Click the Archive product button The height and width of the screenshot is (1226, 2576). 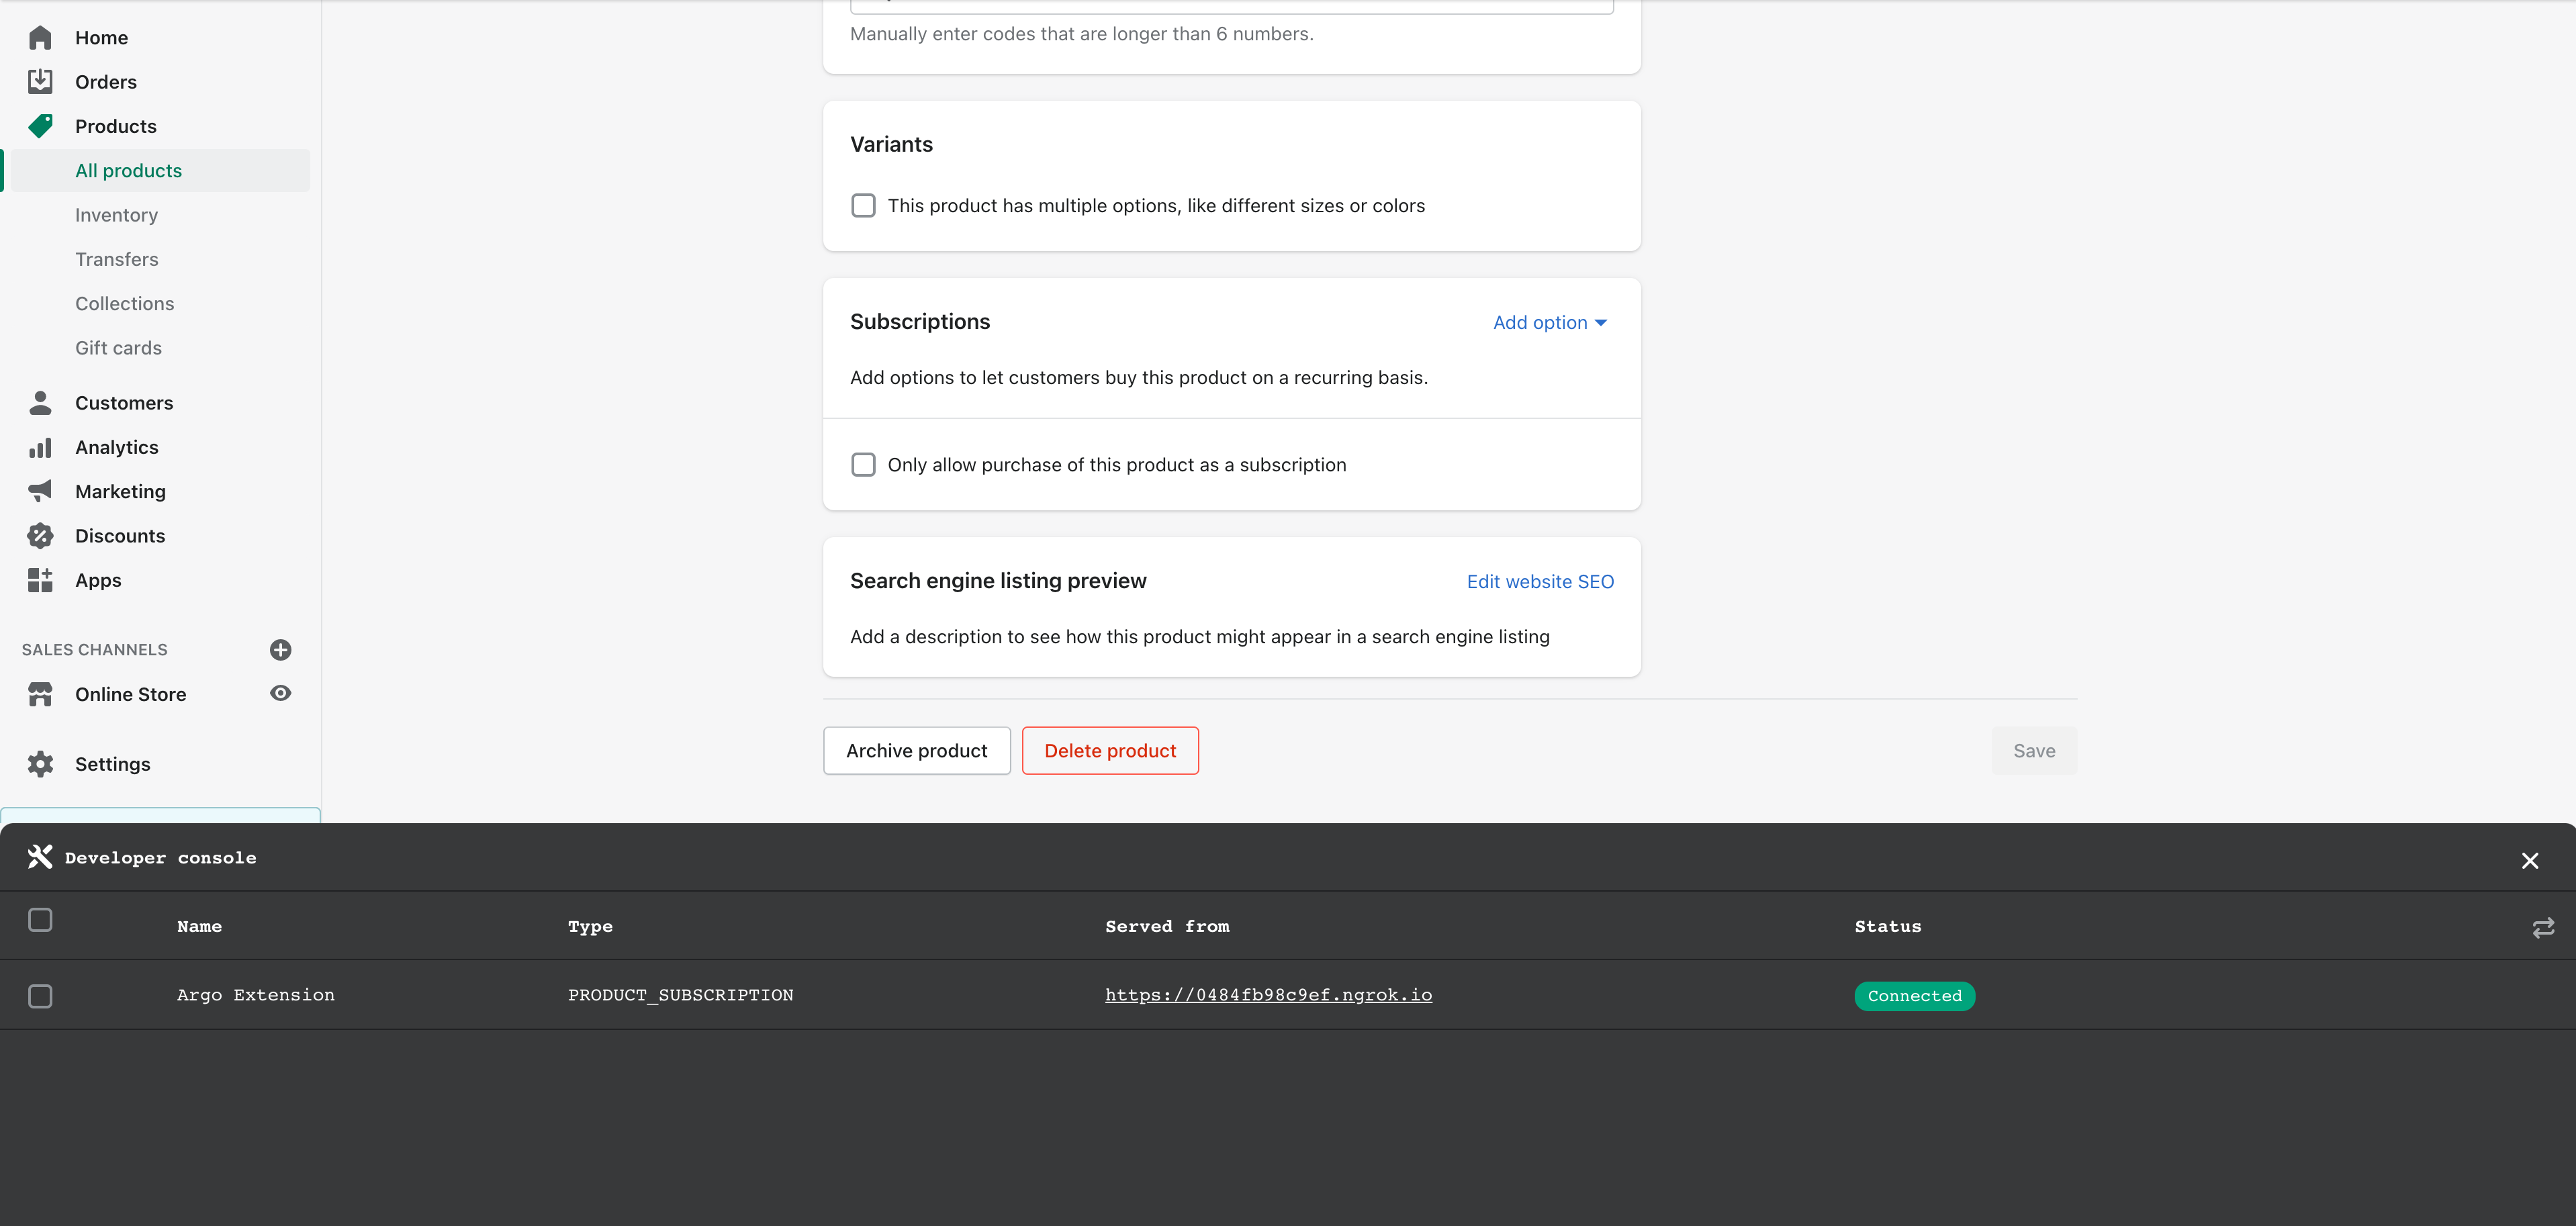tap(916, 751)
